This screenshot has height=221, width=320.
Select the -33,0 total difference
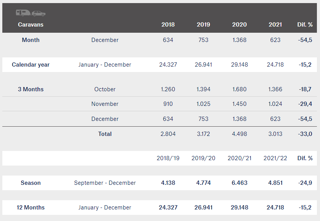click(x=305, y=134)
